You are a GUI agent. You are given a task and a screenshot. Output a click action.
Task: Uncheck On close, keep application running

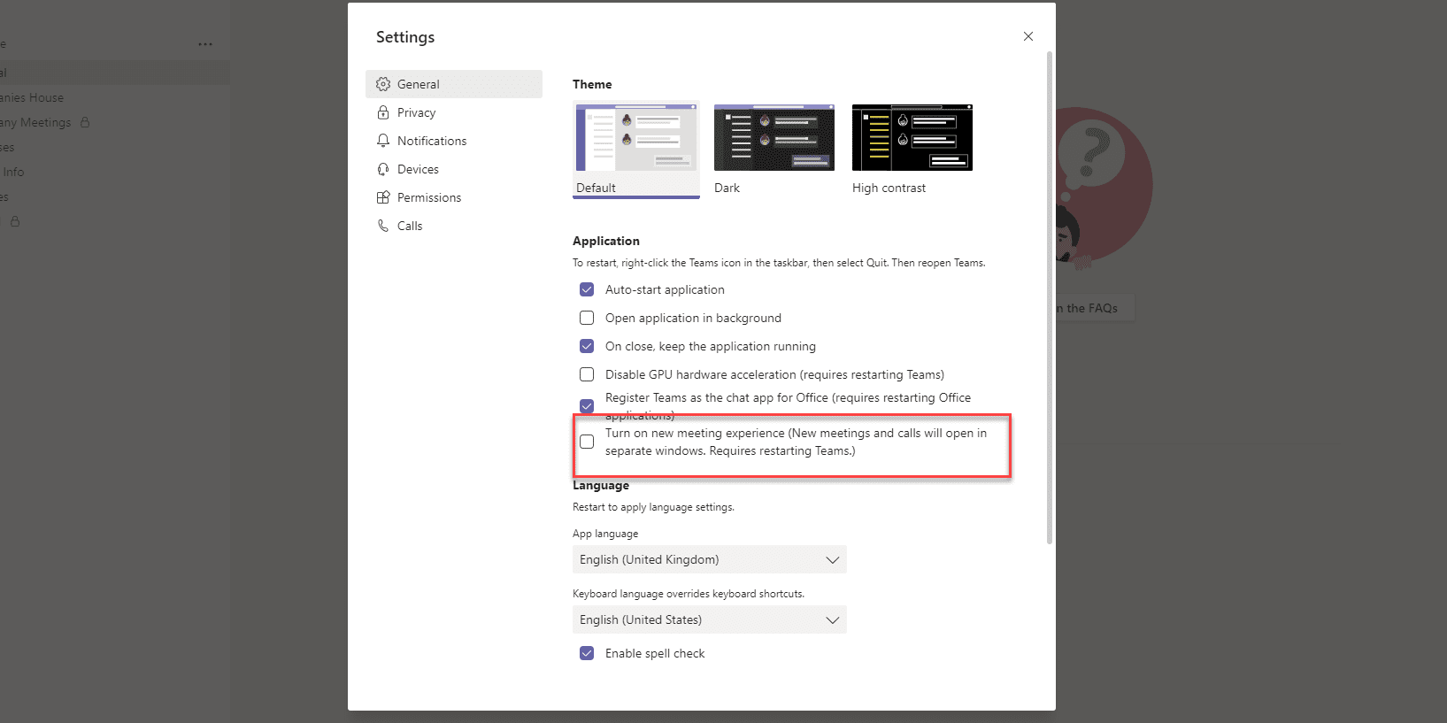(587, 346)
